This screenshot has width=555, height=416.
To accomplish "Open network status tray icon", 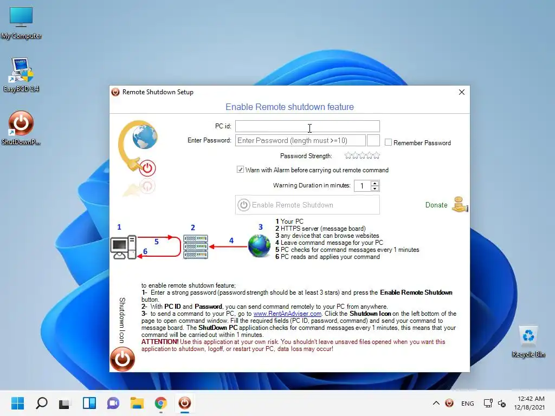I will (488, 403).
